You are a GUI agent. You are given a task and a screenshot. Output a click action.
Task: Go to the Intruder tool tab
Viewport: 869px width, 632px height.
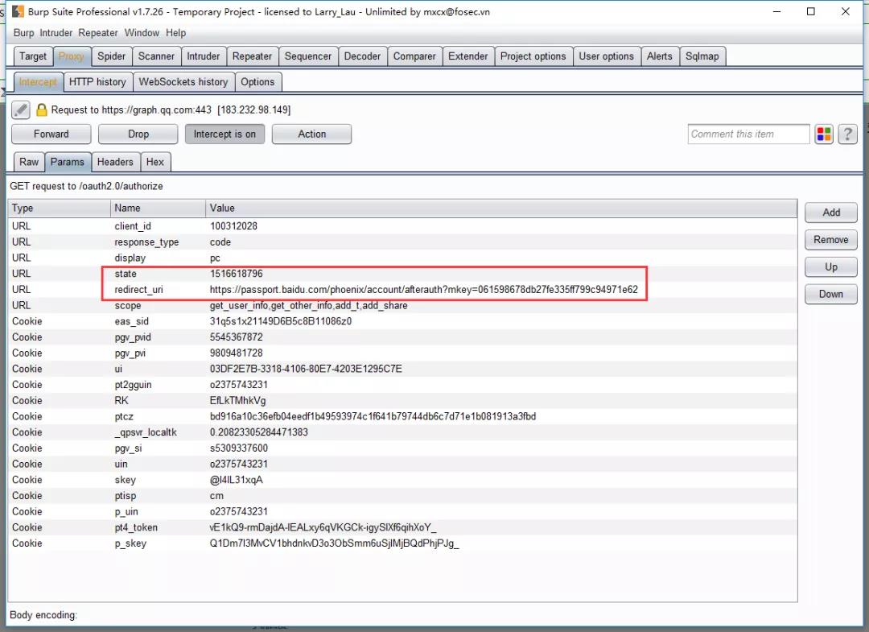click(204, 56)
